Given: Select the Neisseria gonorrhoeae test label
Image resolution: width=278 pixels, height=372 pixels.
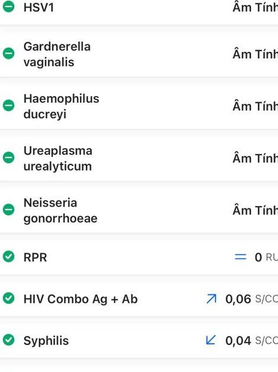Looking at the screenshot, I should pyautogui.click(x=60, y=211).
